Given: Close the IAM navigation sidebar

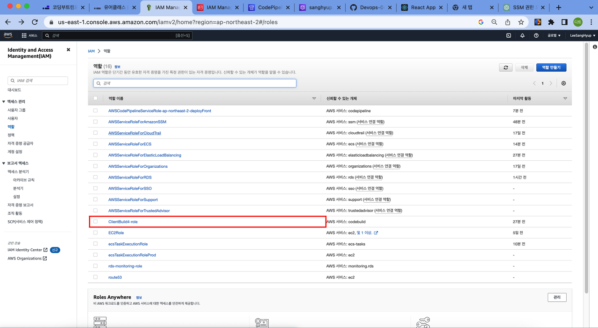Looking at the screenshot, I should [68, 50].
